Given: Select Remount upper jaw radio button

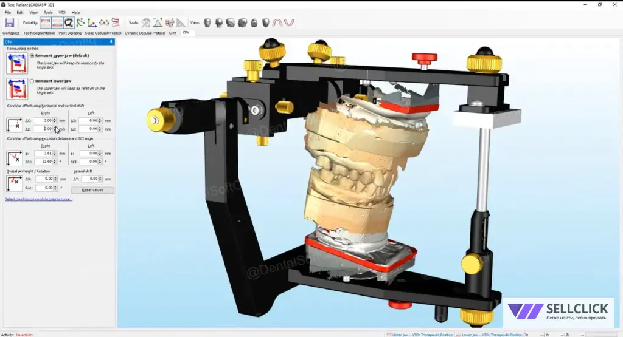Looking at the screenshot, I should [32, 56].
